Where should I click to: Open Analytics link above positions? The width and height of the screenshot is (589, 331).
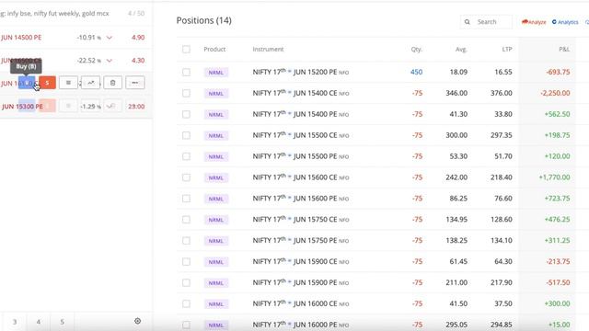pos(565,22)
